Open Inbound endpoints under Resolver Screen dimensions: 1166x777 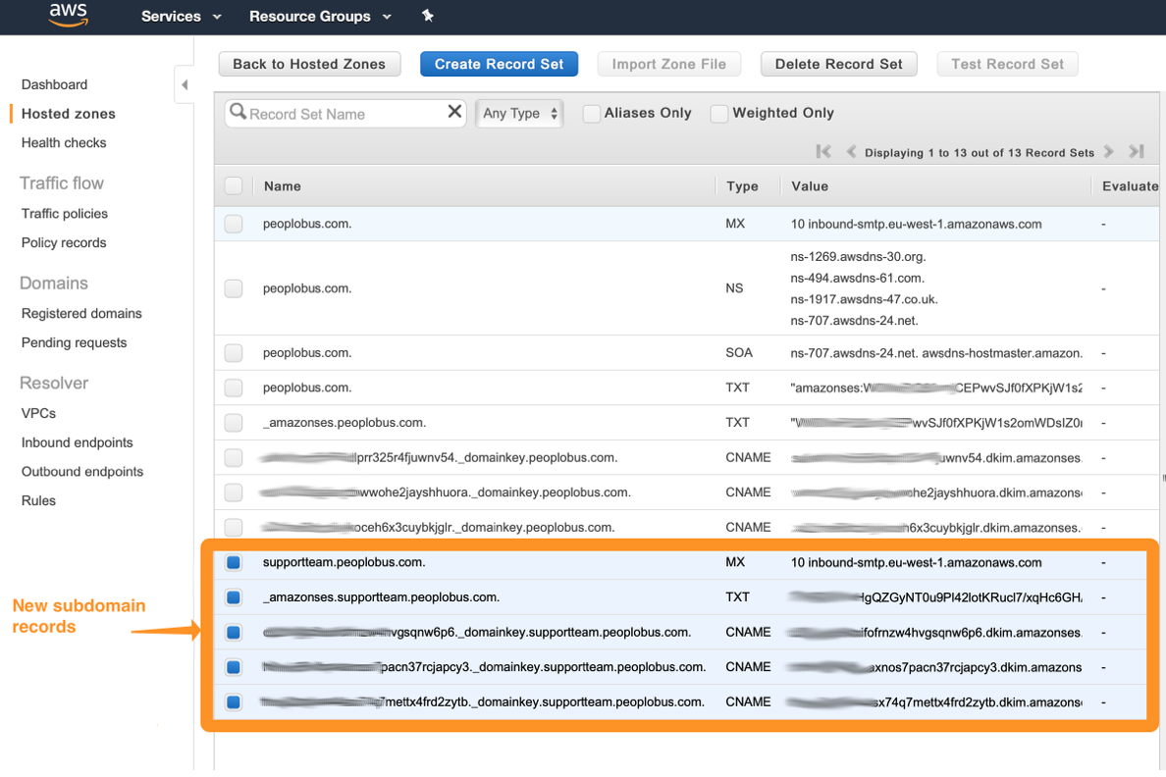click(78, 442)
